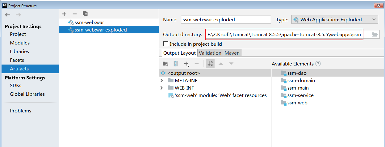Viewport: 385px width, 147px height.
Task: Expand the META-INF folder node
Action: pos(161,81)
